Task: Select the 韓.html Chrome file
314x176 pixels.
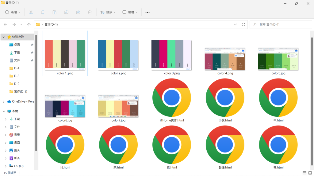Action: (x=278, y=147)
